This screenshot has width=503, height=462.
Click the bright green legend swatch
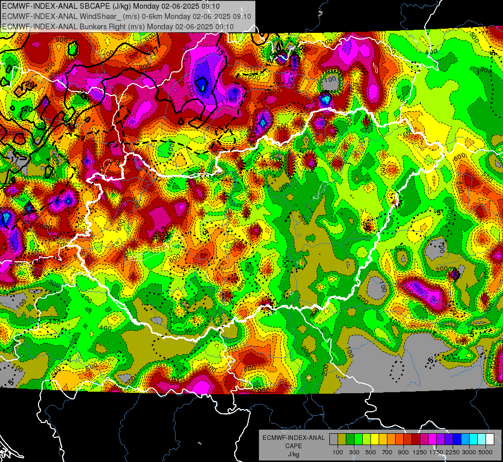pos(358,439)
